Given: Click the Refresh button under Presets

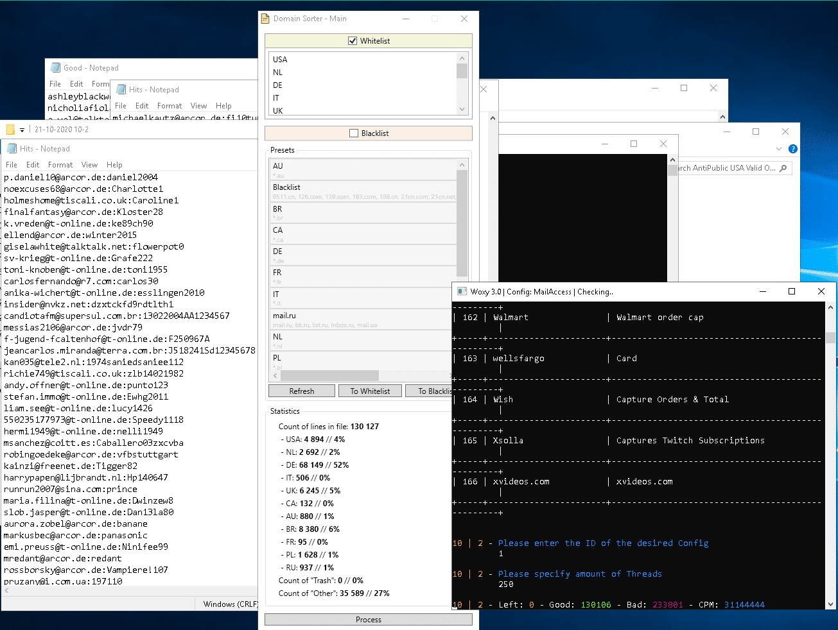Looking at the screenshot, I should point(302,391).
